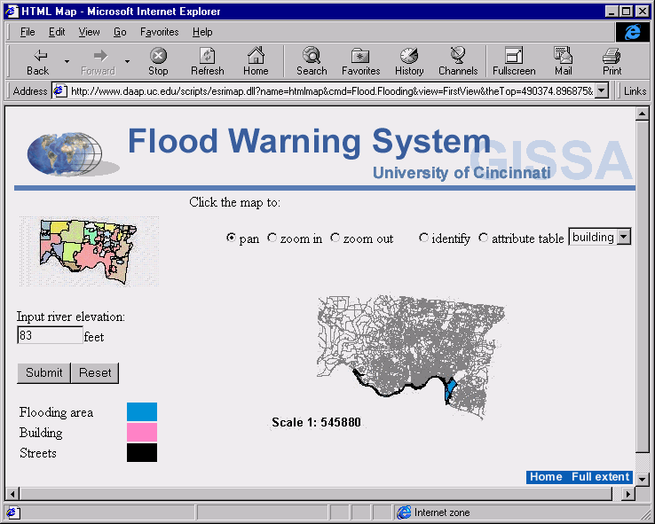
Task: Click the Streets black swatch
Action: pyautogui.click(x=142, y=453)
